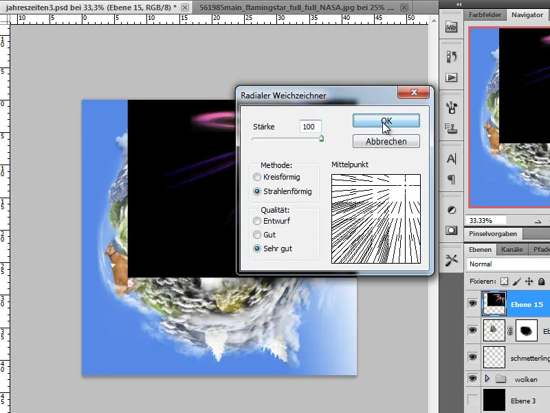Close the Radialer Weichzeichner dialog

[414, 92]
